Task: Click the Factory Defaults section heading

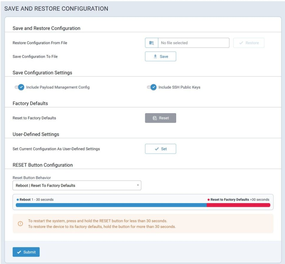Action: (30, 103)
